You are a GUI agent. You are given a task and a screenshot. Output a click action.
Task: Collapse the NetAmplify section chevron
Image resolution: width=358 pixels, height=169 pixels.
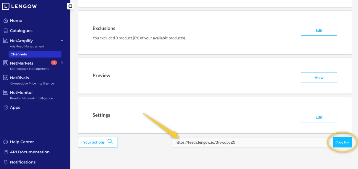click(x=62, y=40)
